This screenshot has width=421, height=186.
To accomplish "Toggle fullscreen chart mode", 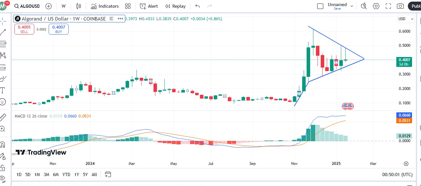I will (388, 6).
